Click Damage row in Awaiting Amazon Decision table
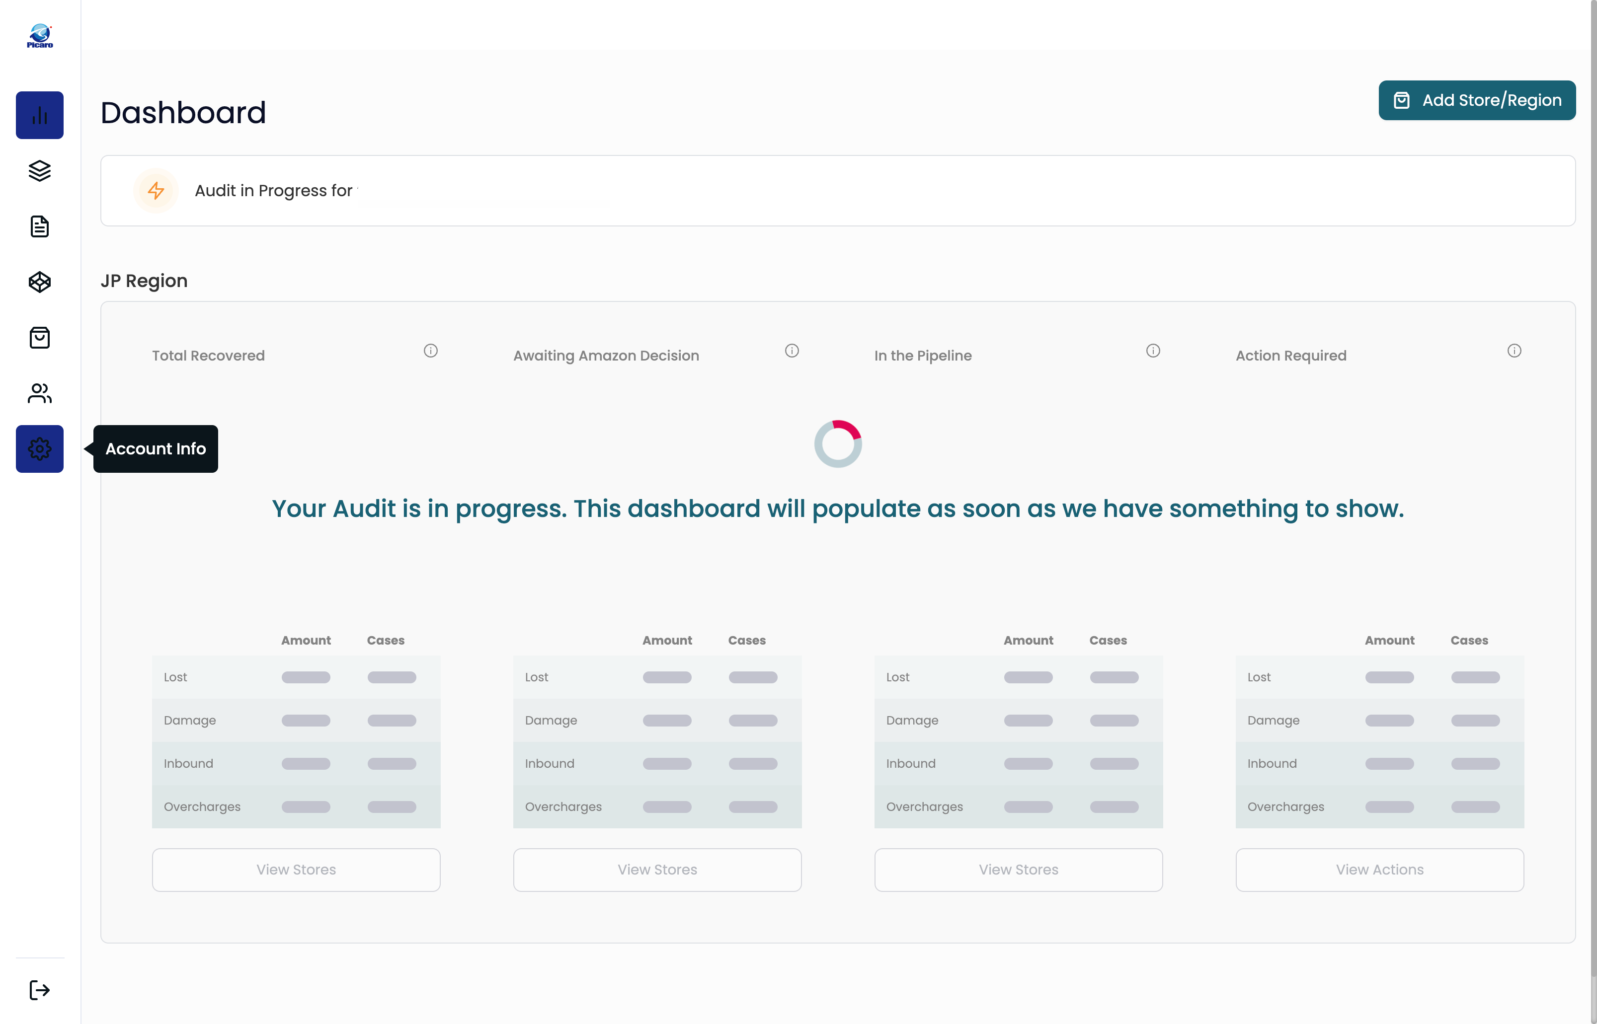Image resolution: width=1597 pixels, height=1024 pixels. tap(657, 720)
